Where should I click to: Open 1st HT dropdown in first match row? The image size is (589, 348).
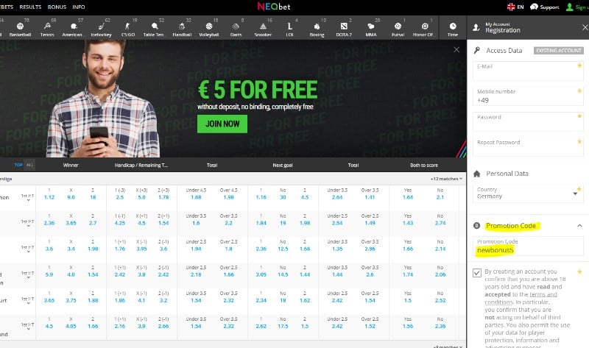[x=27, y=197]
